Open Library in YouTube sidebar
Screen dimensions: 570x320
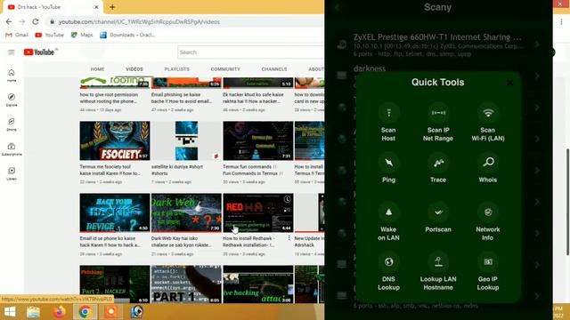pos(12,173)
